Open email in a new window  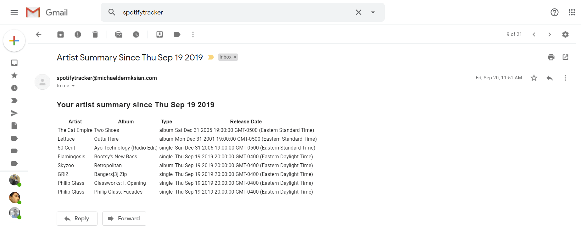pyautogui.click(x=565, y=57)
